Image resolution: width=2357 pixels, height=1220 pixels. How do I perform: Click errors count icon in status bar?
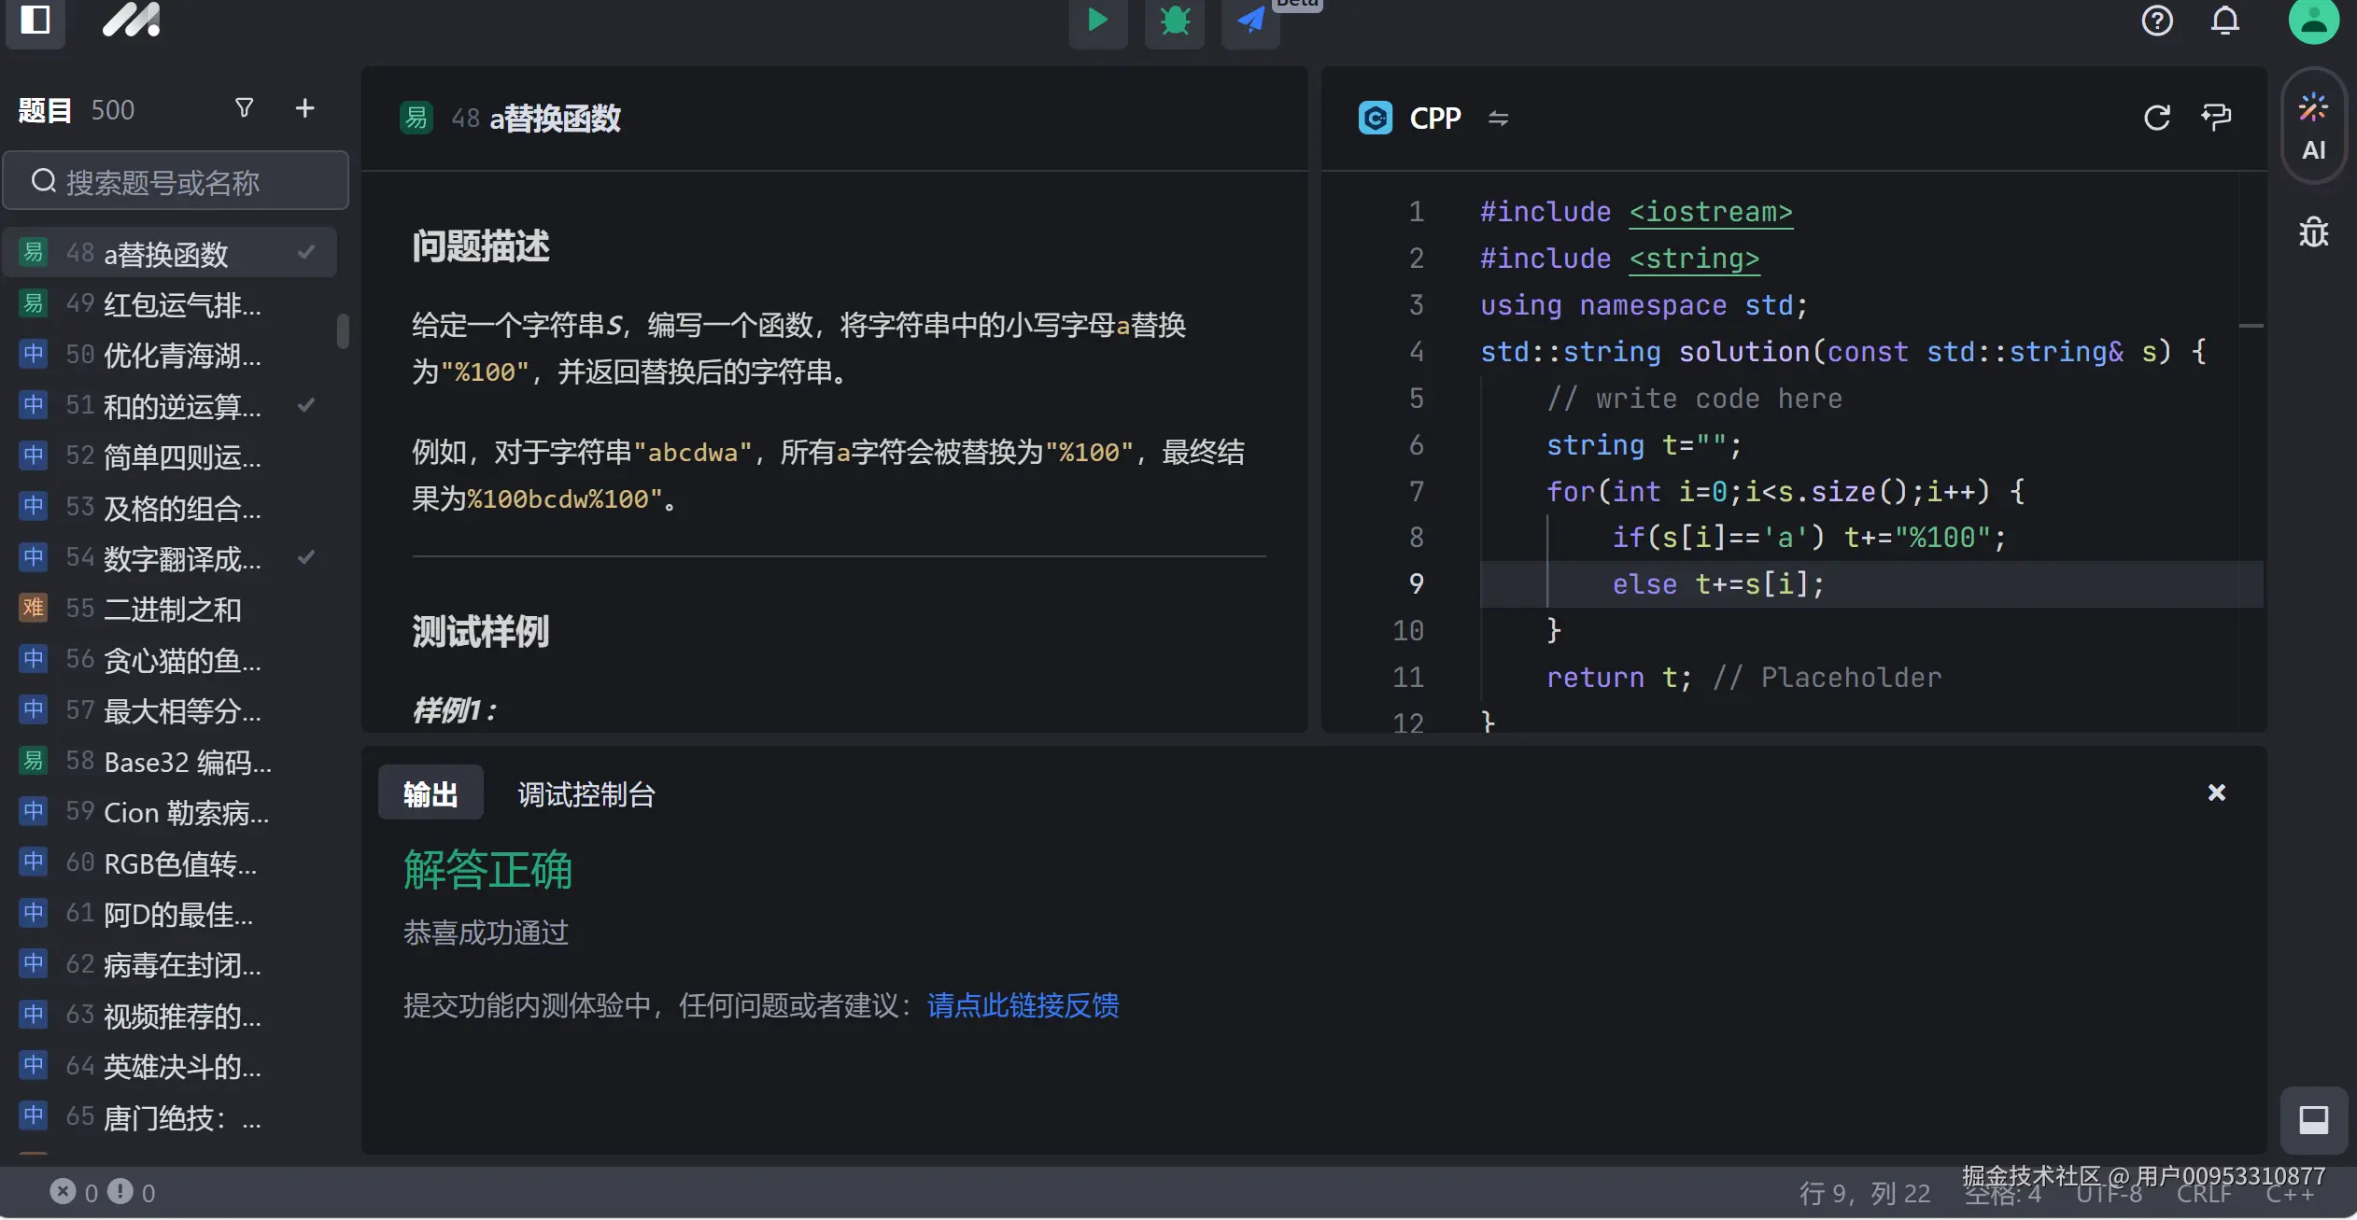(63, 1191)
